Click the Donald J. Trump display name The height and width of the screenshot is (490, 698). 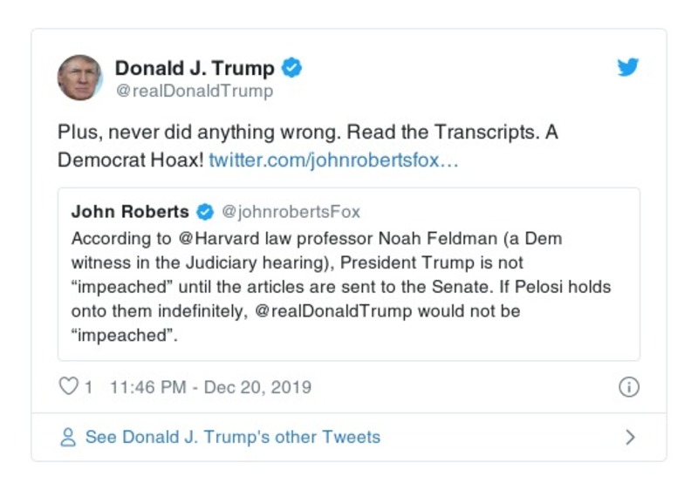tap(194, 68)
